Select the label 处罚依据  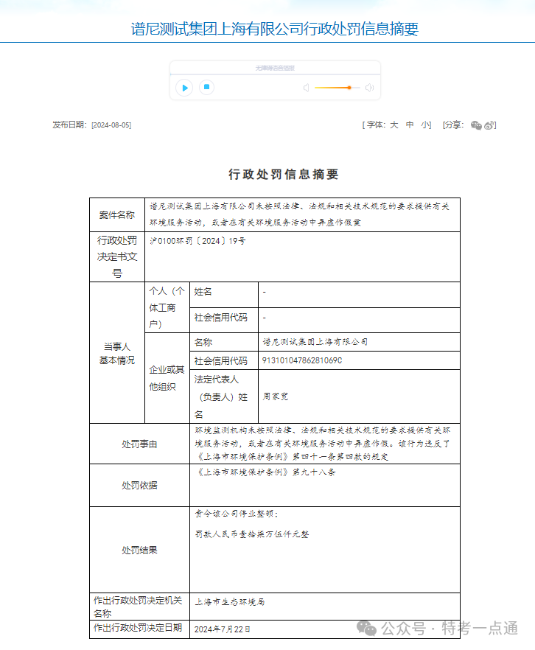pos(139,486)
